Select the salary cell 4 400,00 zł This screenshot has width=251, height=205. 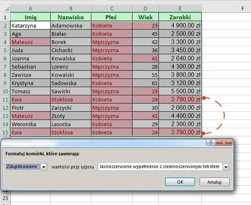(x=180, y=116)
